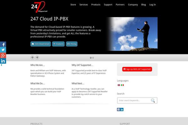
Task: Share on Google Plus from the side bar
Action: [x=3, y=56]
